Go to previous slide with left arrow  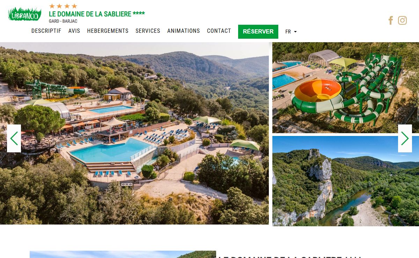14,138
